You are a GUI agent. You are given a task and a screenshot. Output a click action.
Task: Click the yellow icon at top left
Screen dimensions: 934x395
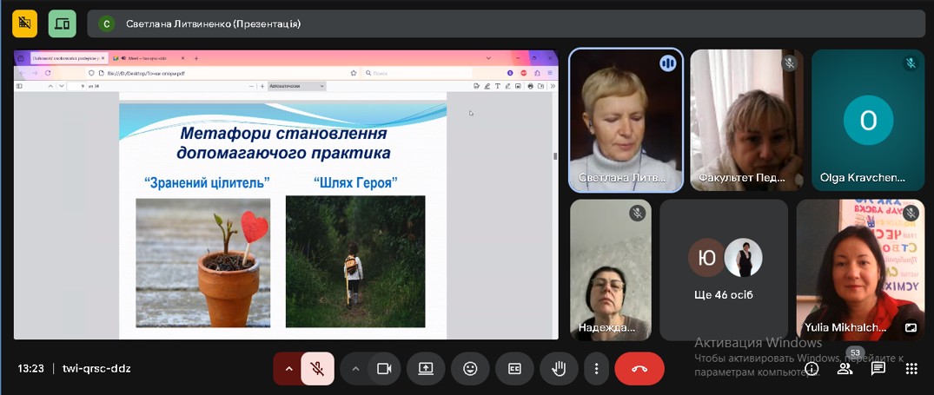click(x=24, y=23)
